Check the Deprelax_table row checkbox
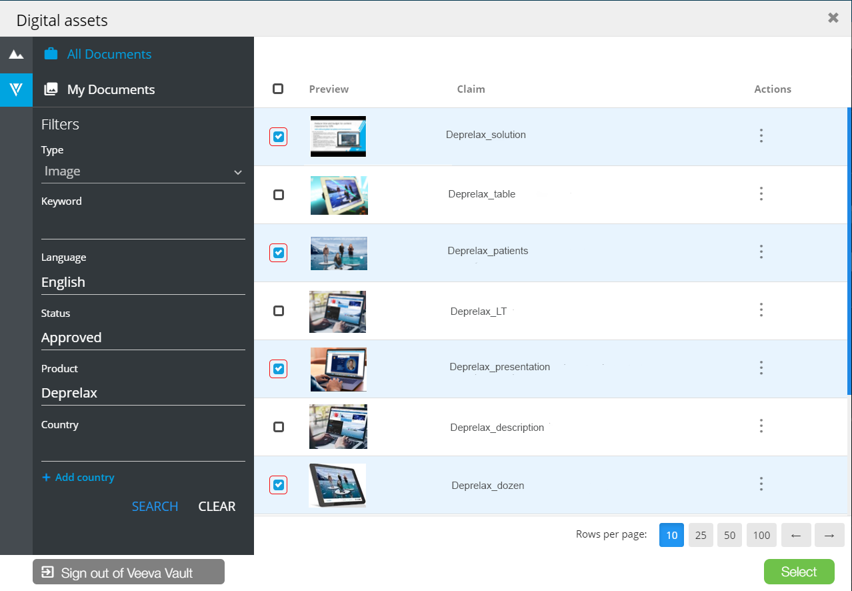Image resolution: width=852 pixels, height=591 pixels. (x=279, y=195)
